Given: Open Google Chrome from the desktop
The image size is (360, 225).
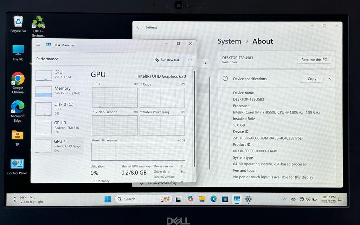Looking at the screenshot, I should click(18, 78).
